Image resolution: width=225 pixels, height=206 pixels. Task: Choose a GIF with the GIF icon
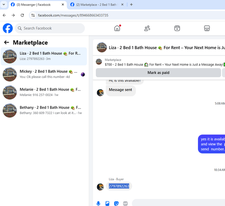pyautogui.click(x=126, y=203)
